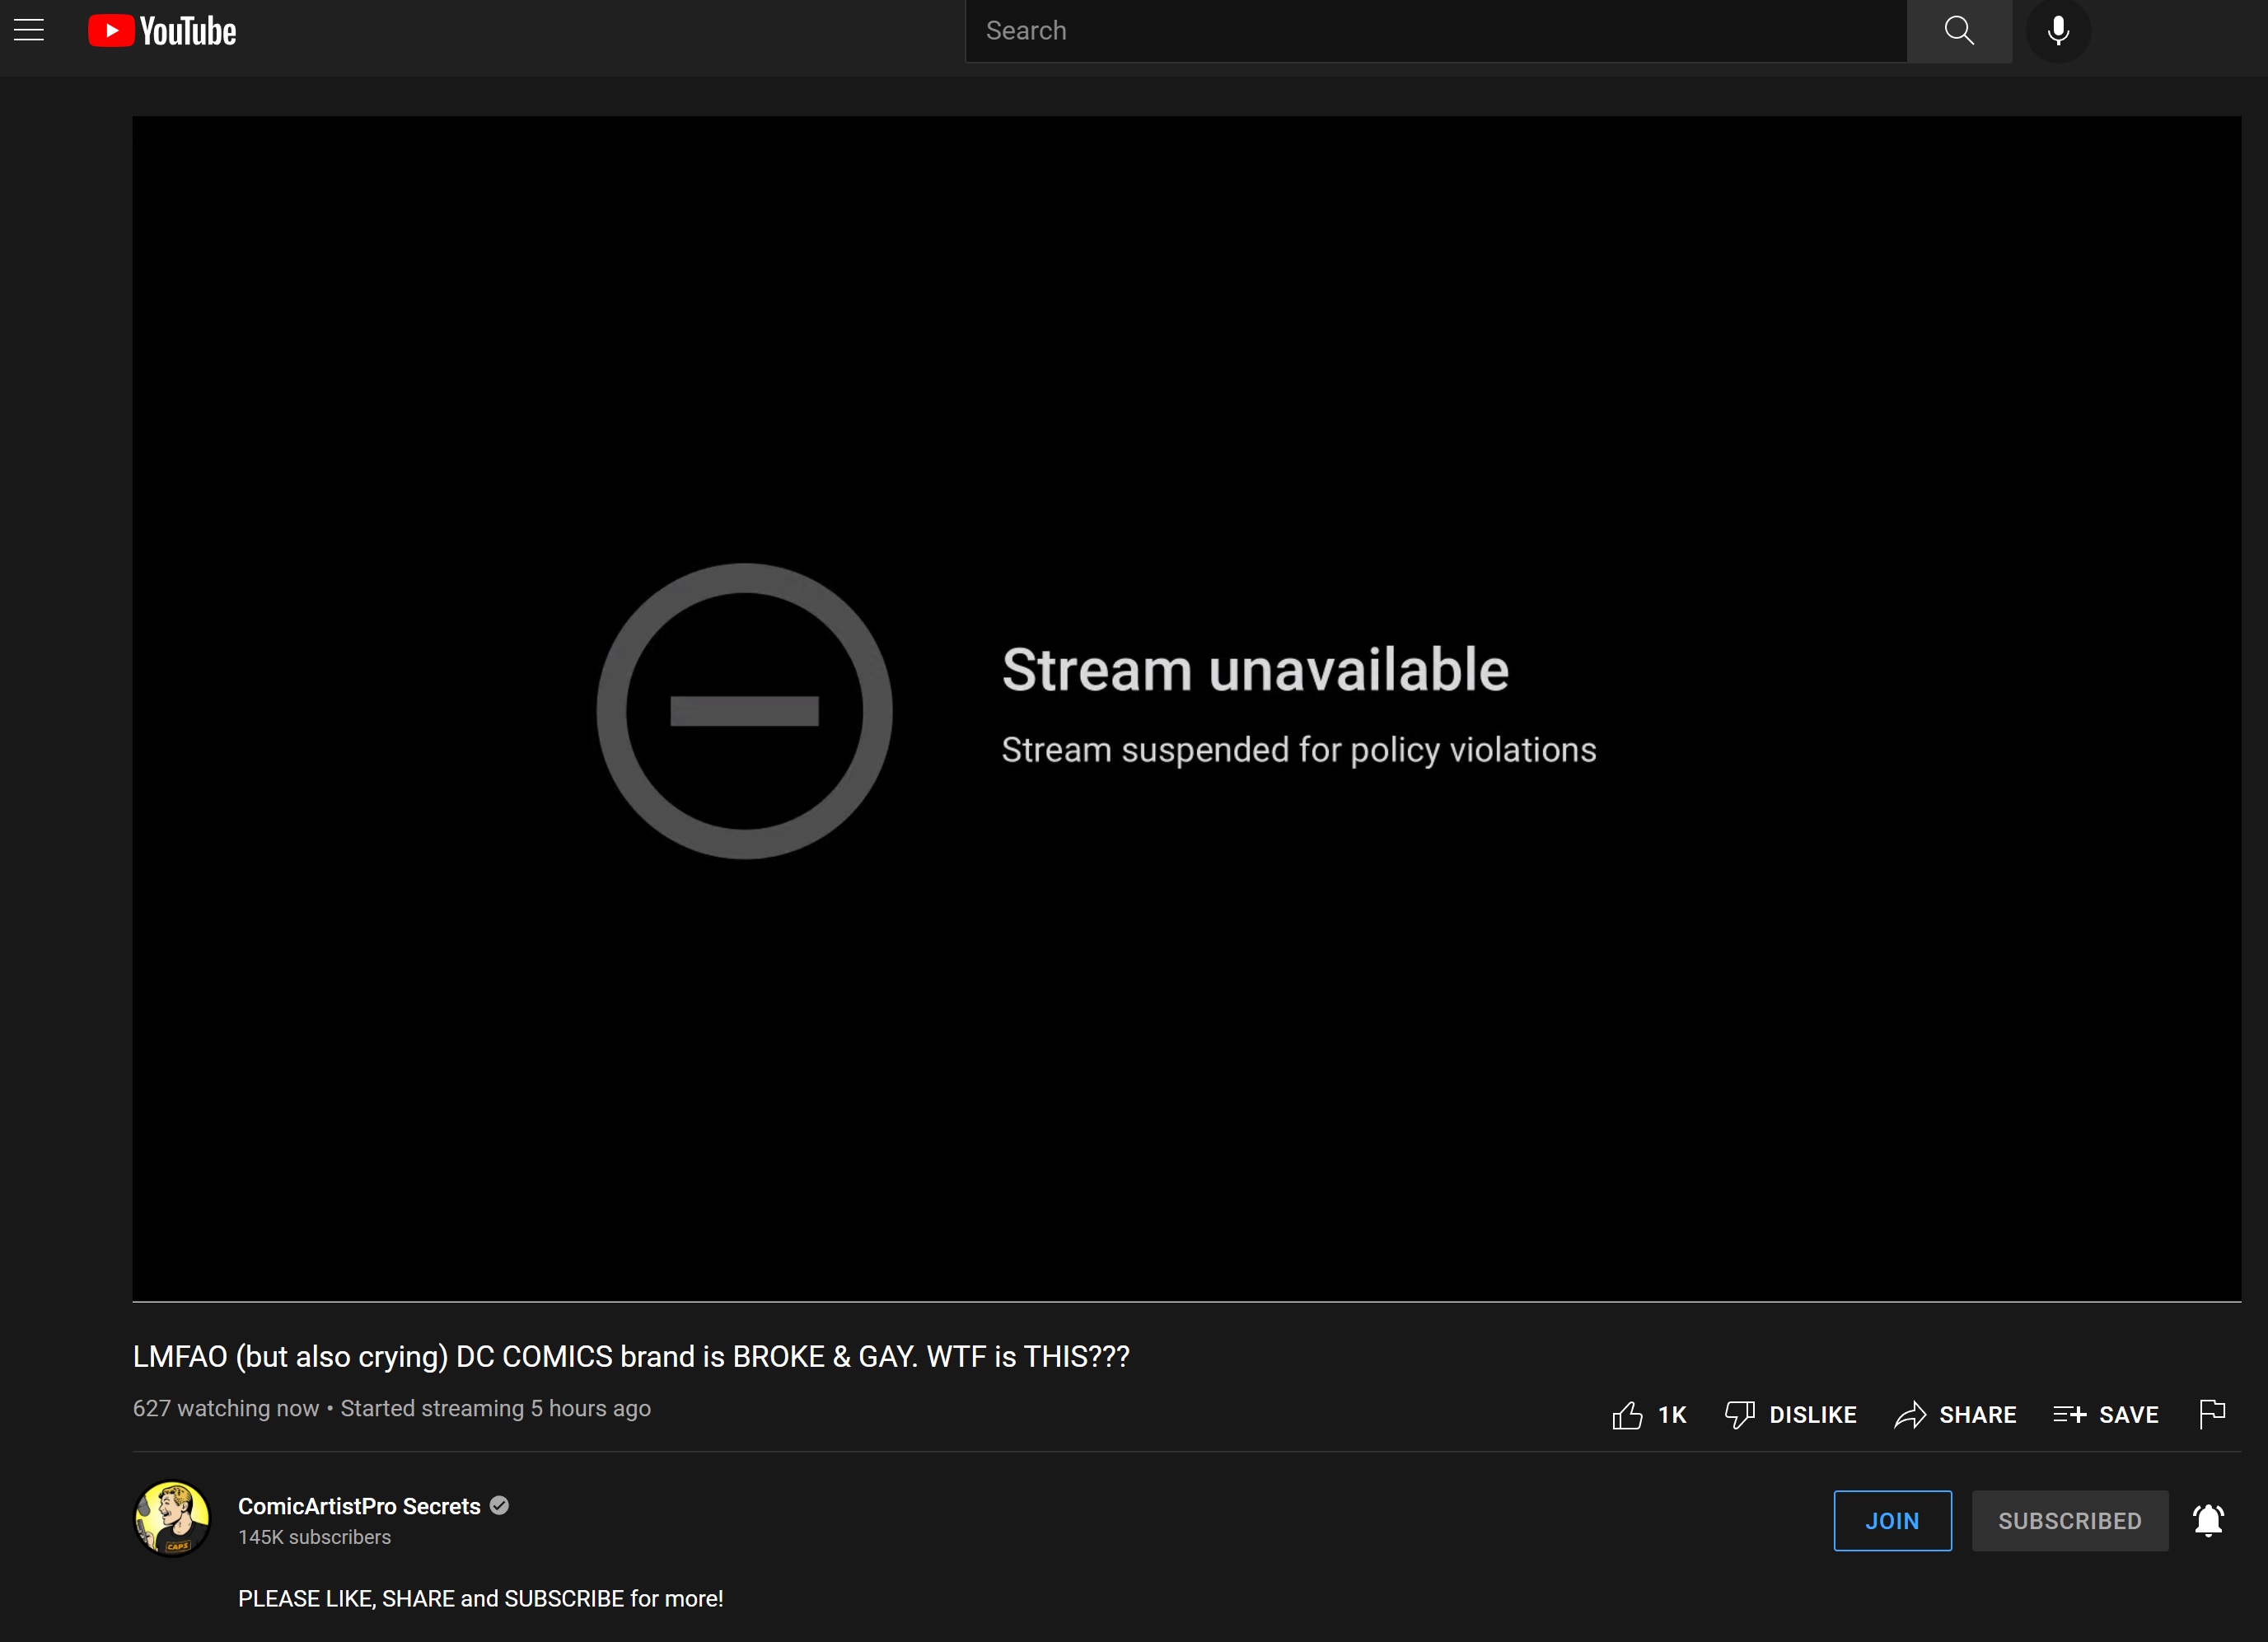Click the SUBSCRIBED button
This screenshot has width=2268, height=1642.
[2070, 1520]
